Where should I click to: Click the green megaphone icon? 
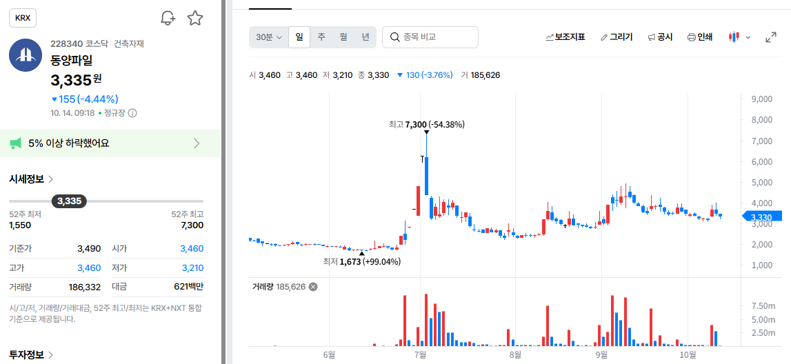[16, 143]
